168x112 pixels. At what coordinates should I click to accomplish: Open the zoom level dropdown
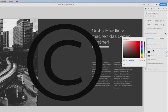click(x=148, y=4)
